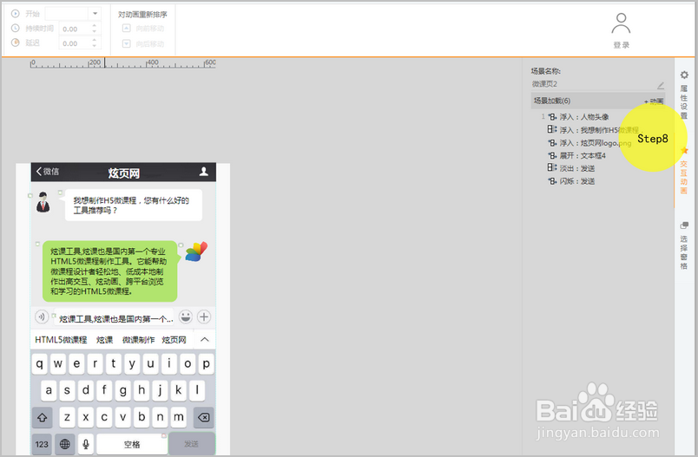The image size is (698, 457).
Task: Click the 属性设置 gear icon
Action: pos(684,75)
